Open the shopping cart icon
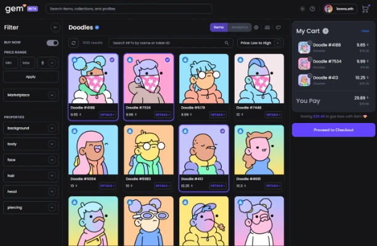377x246 pixels. [365, 9]
